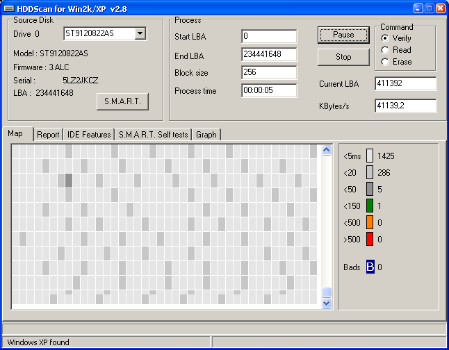The width and height of the screenshot is (449, 350).
Task: Click the orange <500 legend swatch
Action: coord(370,222)
